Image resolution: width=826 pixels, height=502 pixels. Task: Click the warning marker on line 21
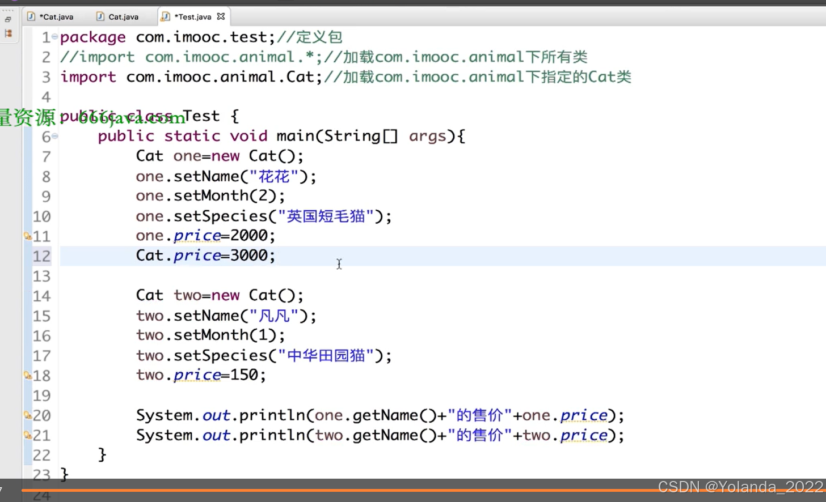[x=27, y=435]
